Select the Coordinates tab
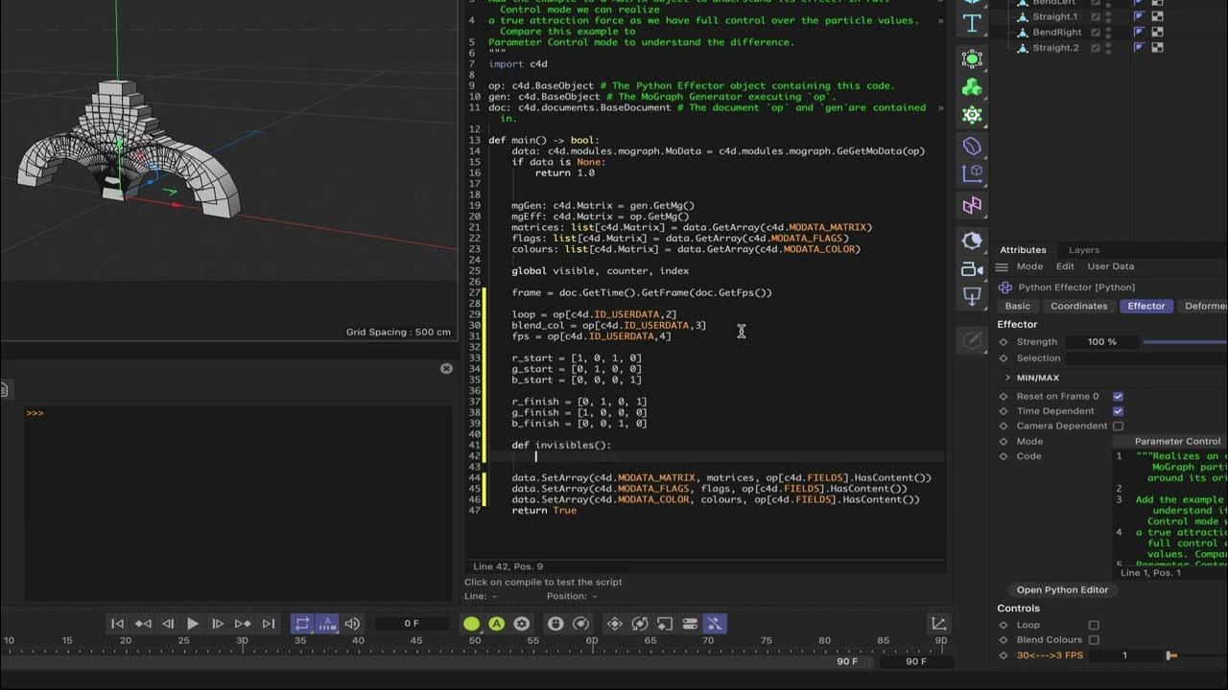The height and width of the screenshot is (690, 1228). [1079, 306]
